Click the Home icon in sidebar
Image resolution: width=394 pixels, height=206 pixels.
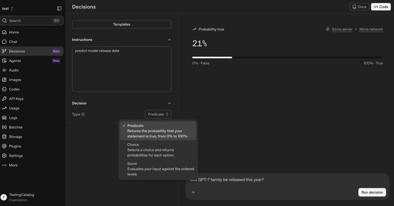pyautogui.click(x=4, y=32)
